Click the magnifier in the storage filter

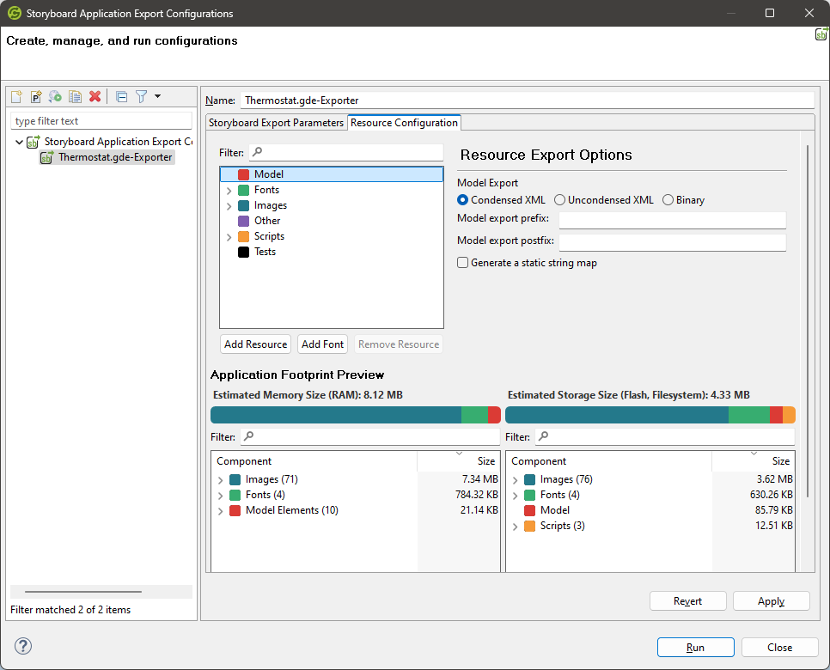point(543,436)
